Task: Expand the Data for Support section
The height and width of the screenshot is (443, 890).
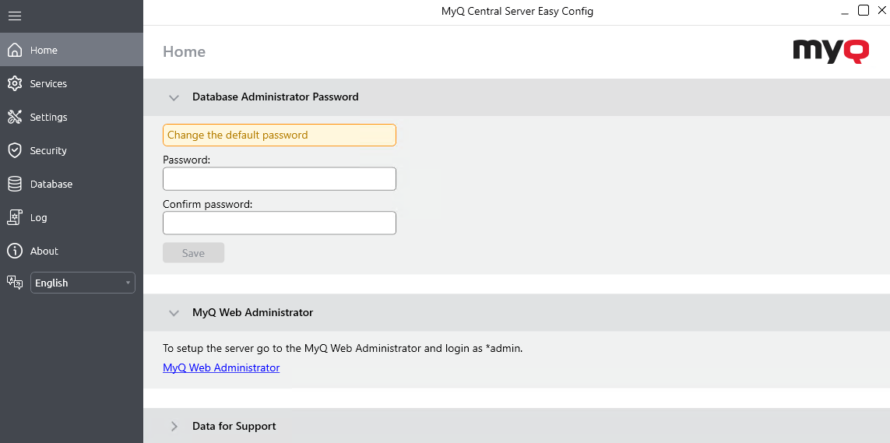Action: click(x=174, y=426)
